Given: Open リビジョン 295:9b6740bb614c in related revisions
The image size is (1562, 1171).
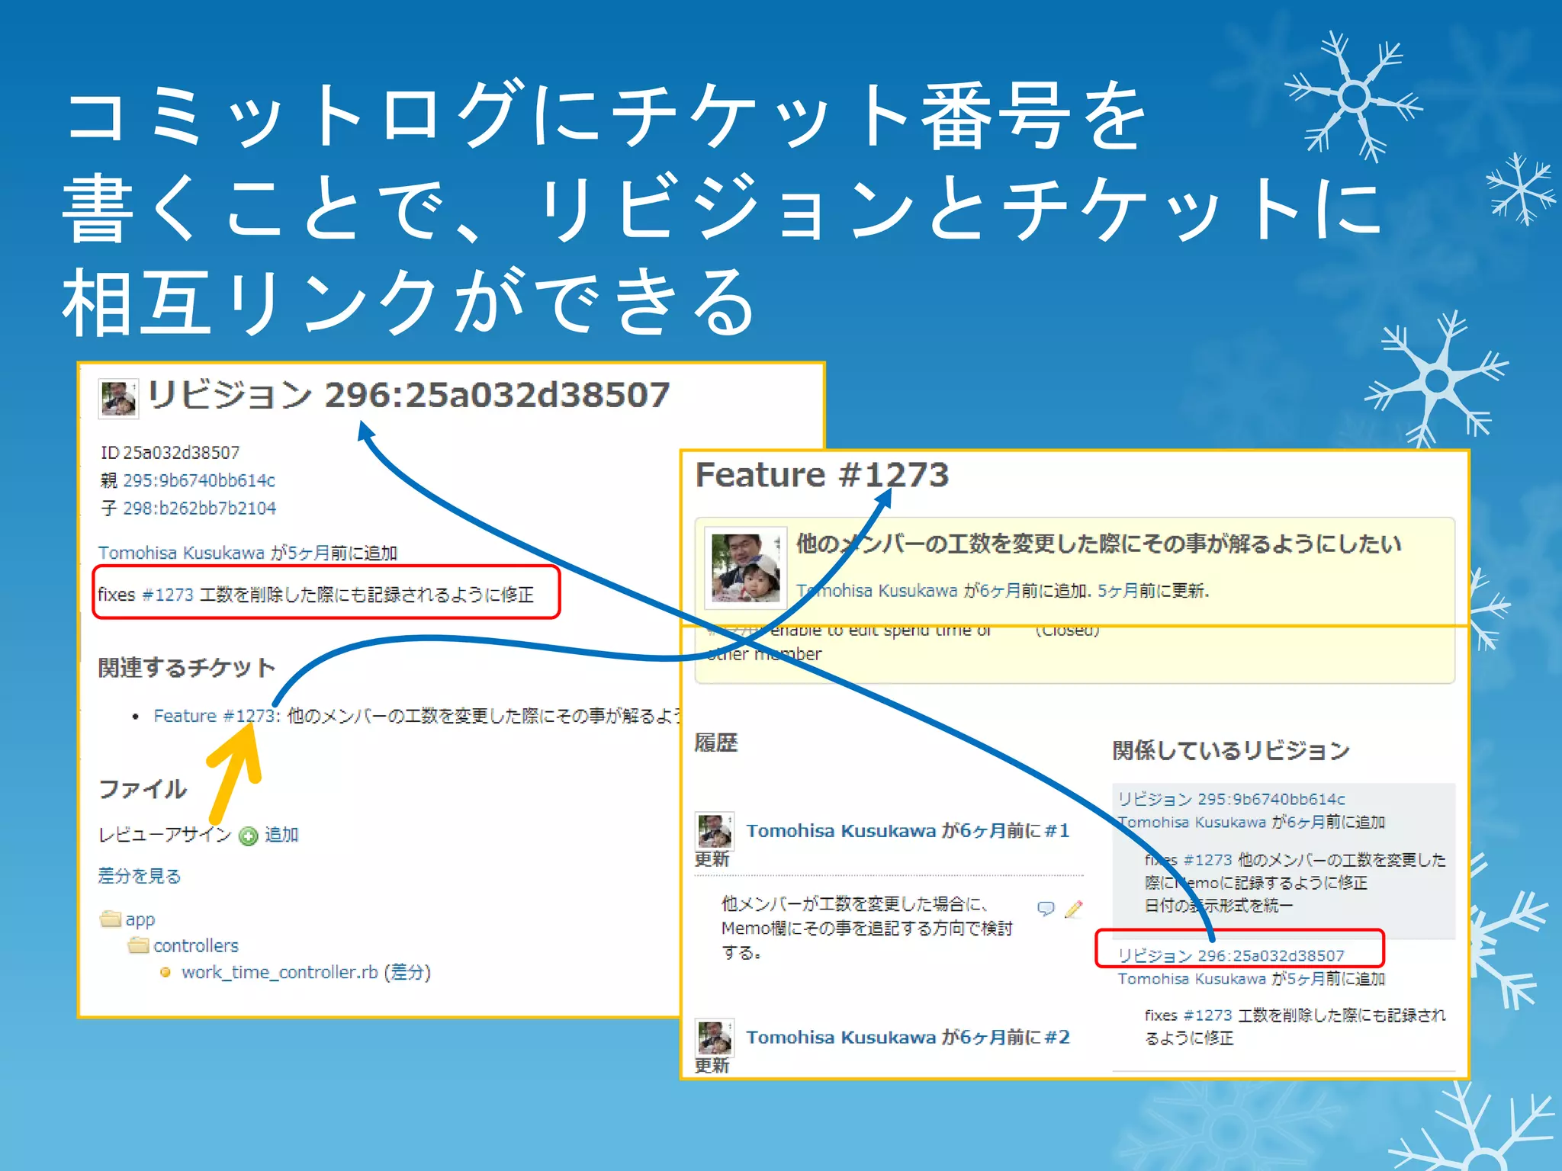Looking at the screenshot, I should [x=1232, y=799].
